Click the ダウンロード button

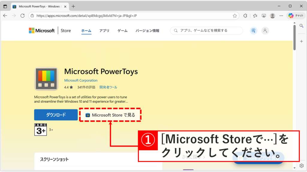coord(55,115)
